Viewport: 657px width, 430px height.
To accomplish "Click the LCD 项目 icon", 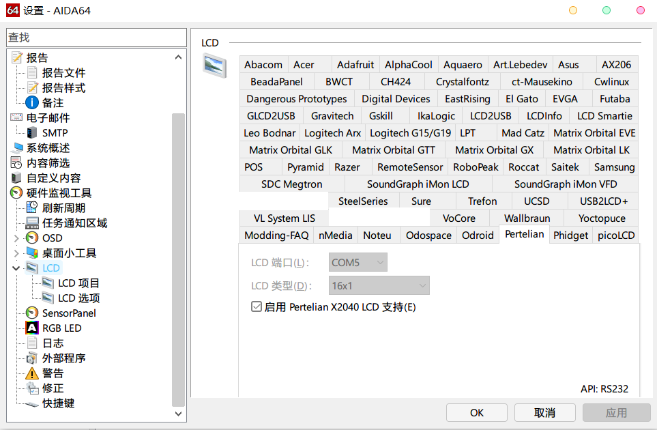I will tap(48, 283).
